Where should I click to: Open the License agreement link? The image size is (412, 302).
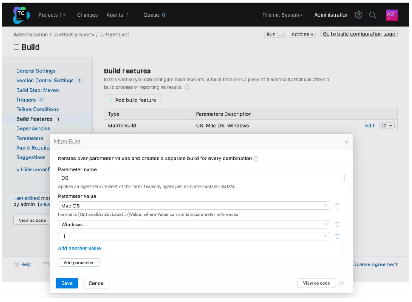point(375,264)
